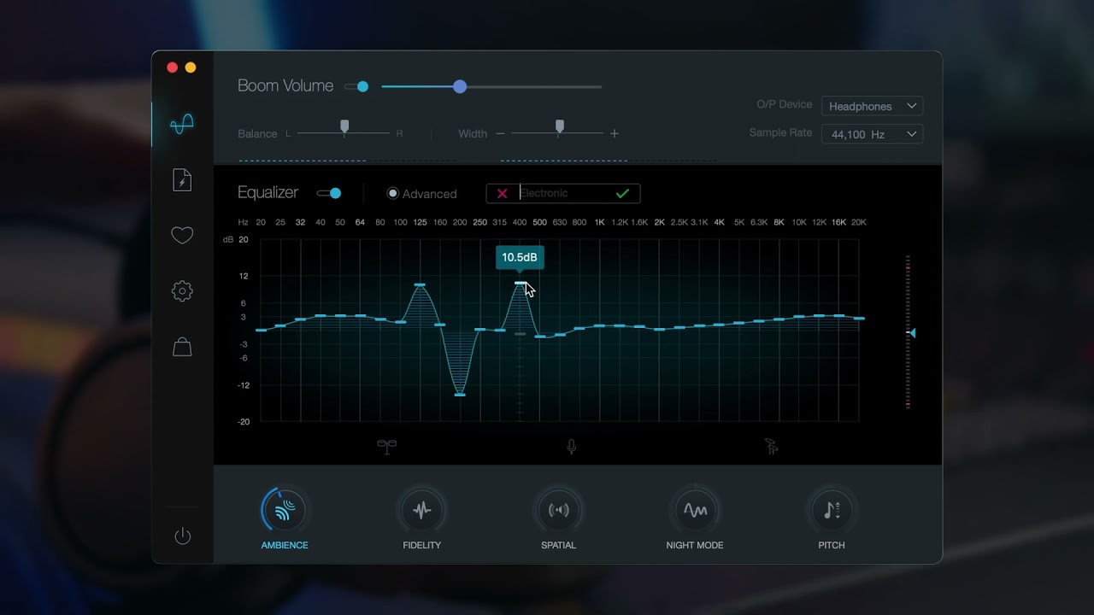The image size is (1094, 615).
Task: Click the 32 Hz equalizer band handle
Action: (x=300, y=319)
